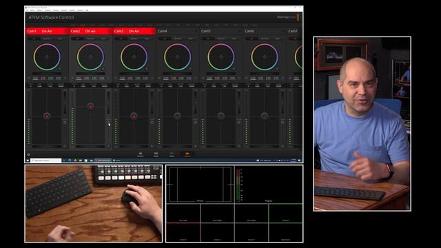
Task: Open the File menu
Action: (x=27, y=10)
